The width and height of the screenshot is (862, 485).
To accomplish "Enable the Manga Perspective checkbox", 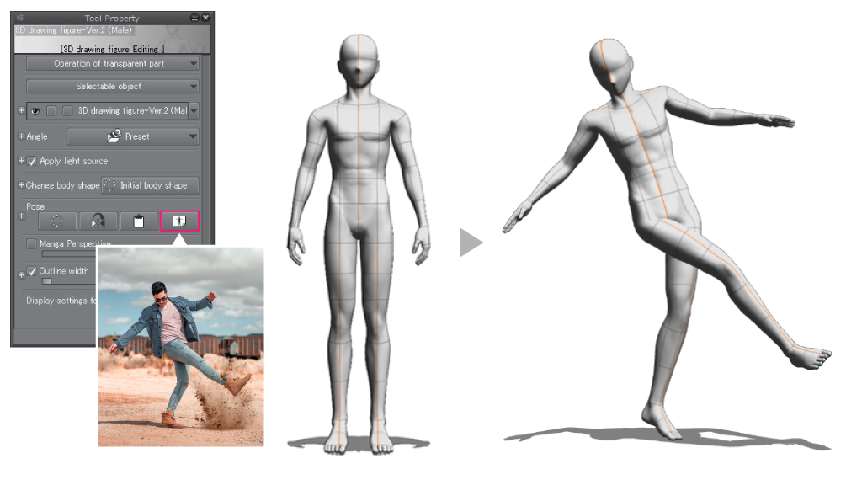I will pyautogui.click(x=32, y=244).
